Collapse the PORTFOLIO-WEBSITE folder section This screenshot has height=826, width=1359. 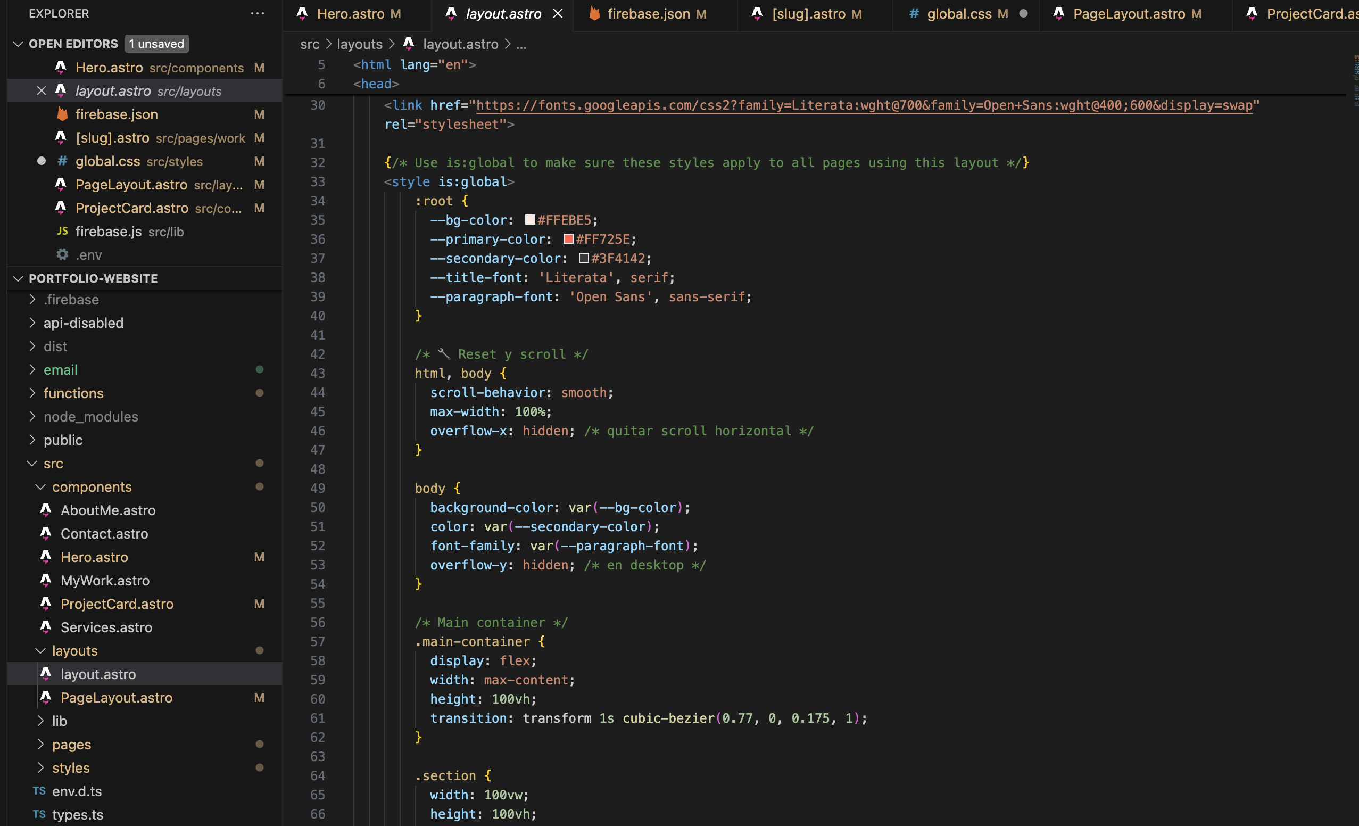(x=18, y=278)
